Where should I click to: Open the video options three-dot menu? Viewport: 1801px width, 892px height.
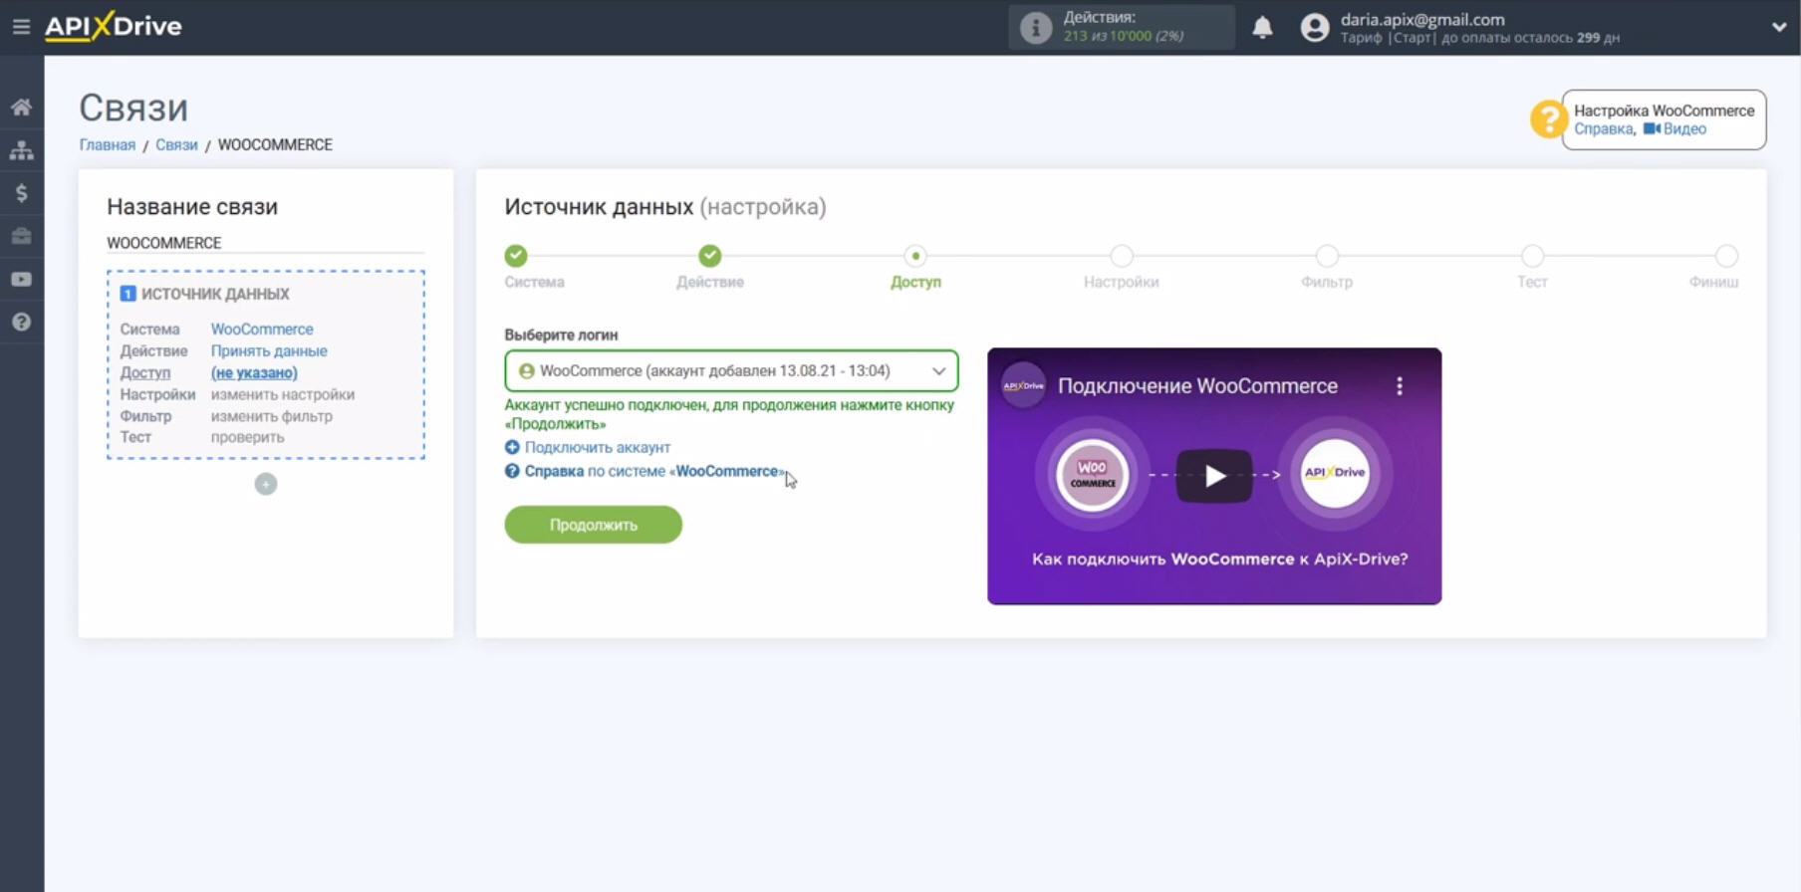pos(1400,386)
